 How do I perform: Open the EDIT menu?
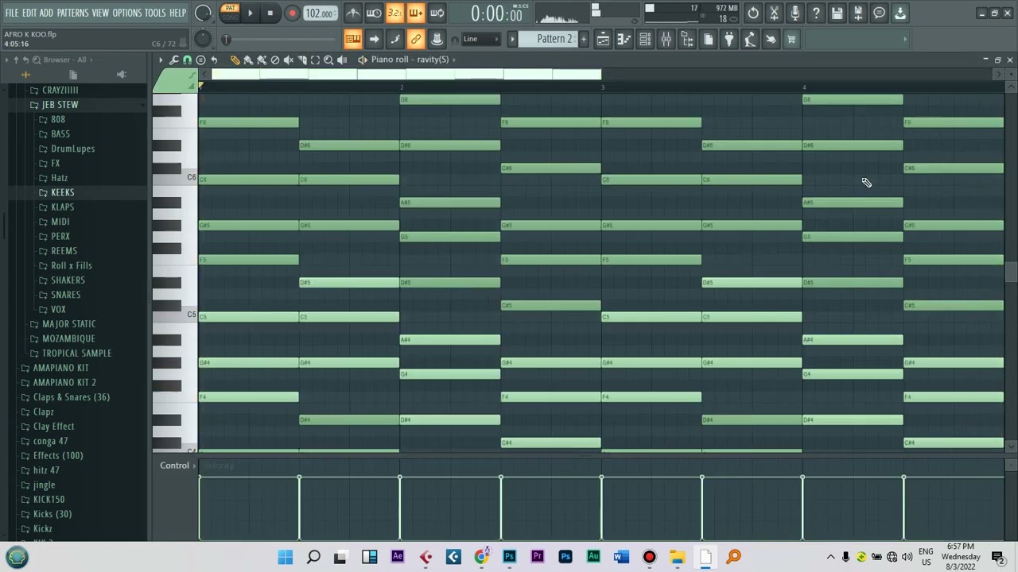tap(29, 13)
